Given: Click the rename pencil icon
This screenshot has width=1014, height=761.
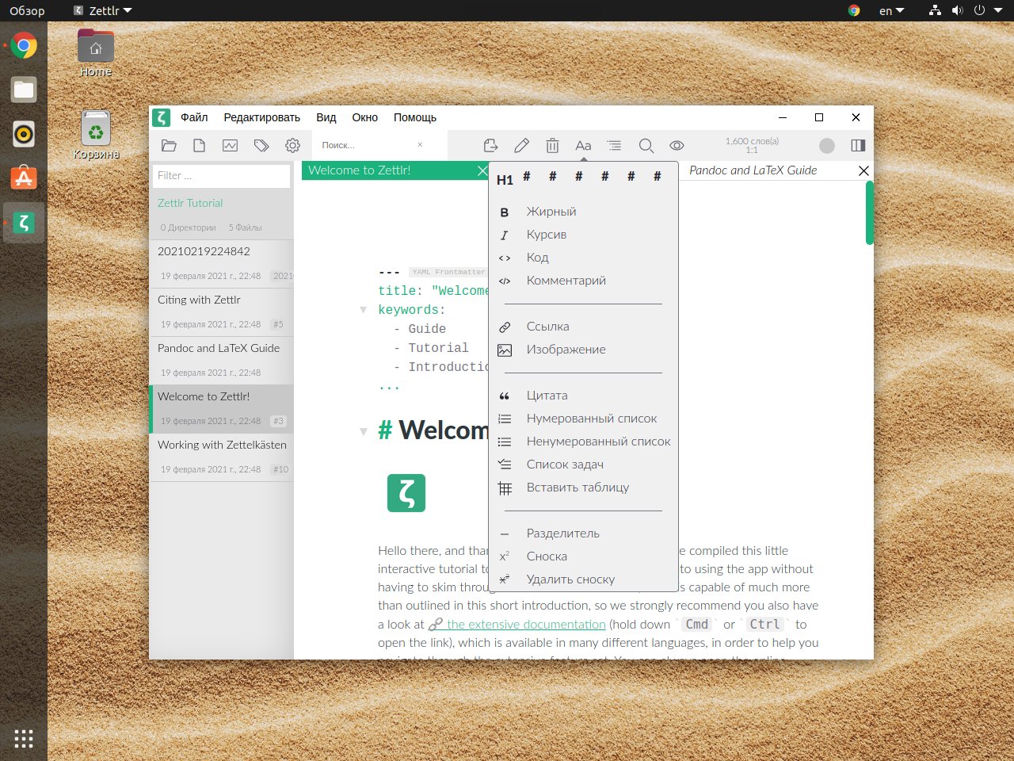Looking at the screenshot, I should pos(521,145).
